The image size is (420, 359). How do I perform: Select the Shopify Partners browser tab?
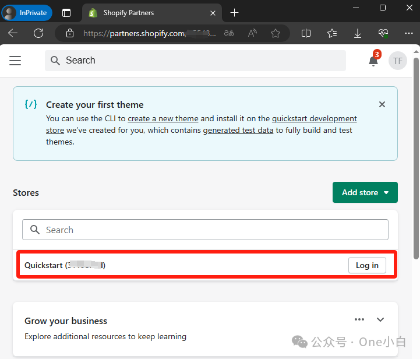(152, 13)
